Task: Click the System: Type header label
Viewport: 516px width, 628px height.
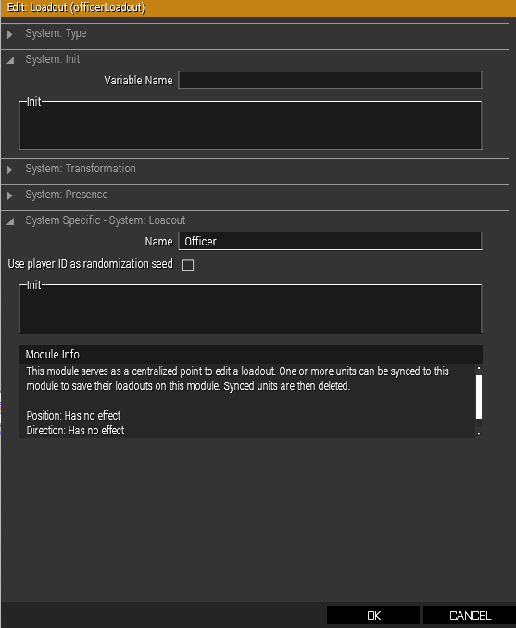Action: point(56,33)
